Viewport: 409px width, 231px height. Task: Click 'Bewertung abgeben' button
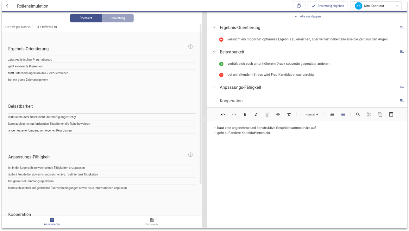[327, 6]
